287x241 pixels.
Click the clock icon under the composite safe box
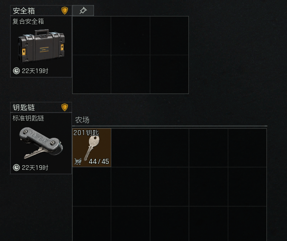[x=16, y=71]
